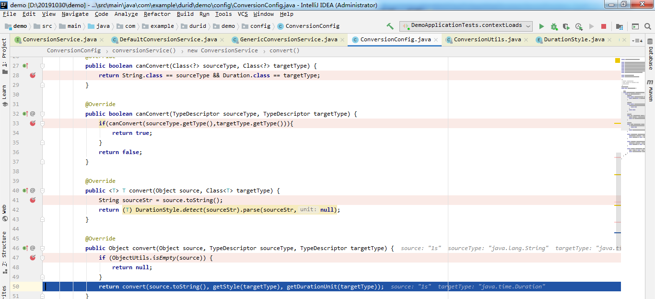Image resolution: width=655 pixels, height=299 pixels.
Task: Click override gutter icon on line 32
Action: (25, 114)
